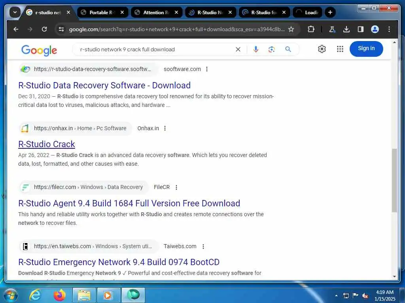Open the taskbar clock showing 4:19 AM
This screenshot has width=405, height=303.
click(385, 296)
